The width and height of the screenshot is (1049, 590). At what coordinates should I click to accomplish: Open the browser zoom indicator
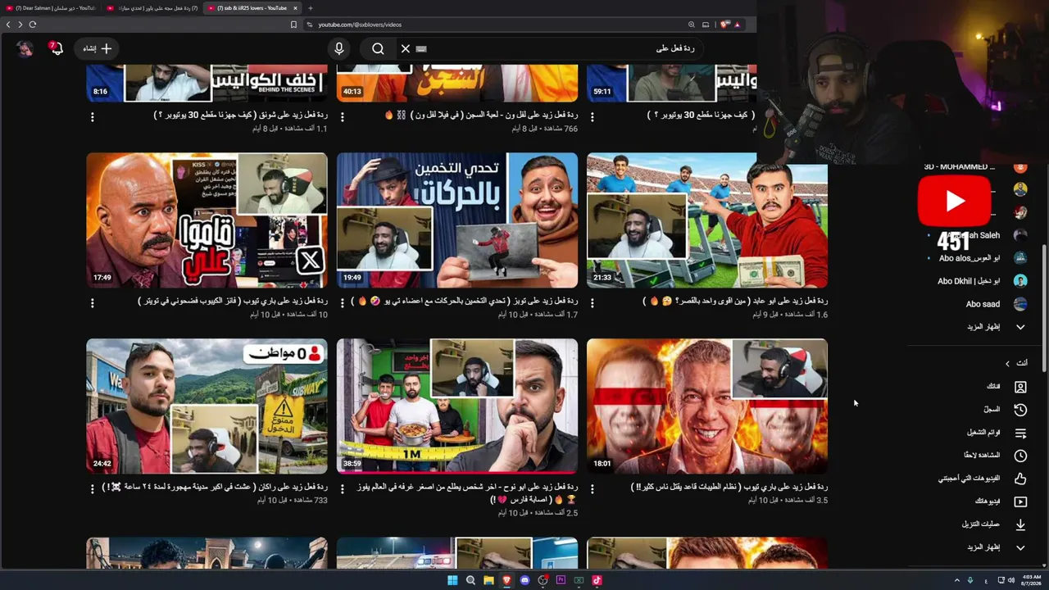pos(692,25)
